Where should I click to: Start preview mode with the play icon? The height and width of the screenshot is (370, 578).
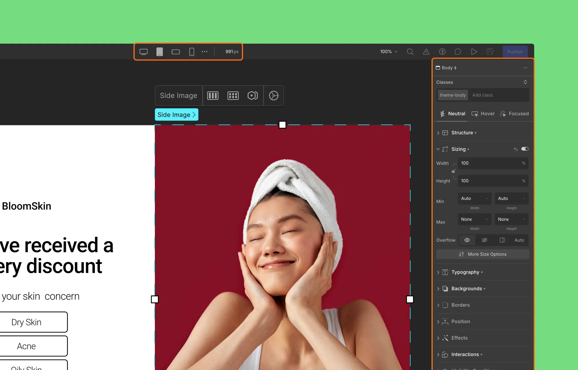[x=474, y=51]
